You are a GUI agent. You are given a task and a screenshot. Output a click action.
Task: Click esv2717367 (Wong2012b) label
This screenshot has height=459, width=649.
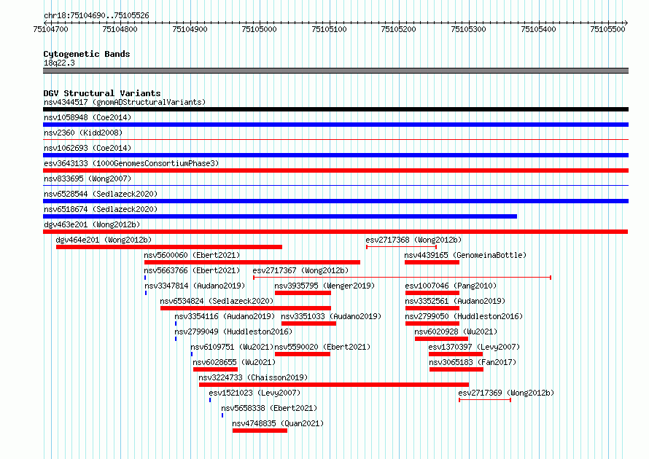click(x=300, y=270)
